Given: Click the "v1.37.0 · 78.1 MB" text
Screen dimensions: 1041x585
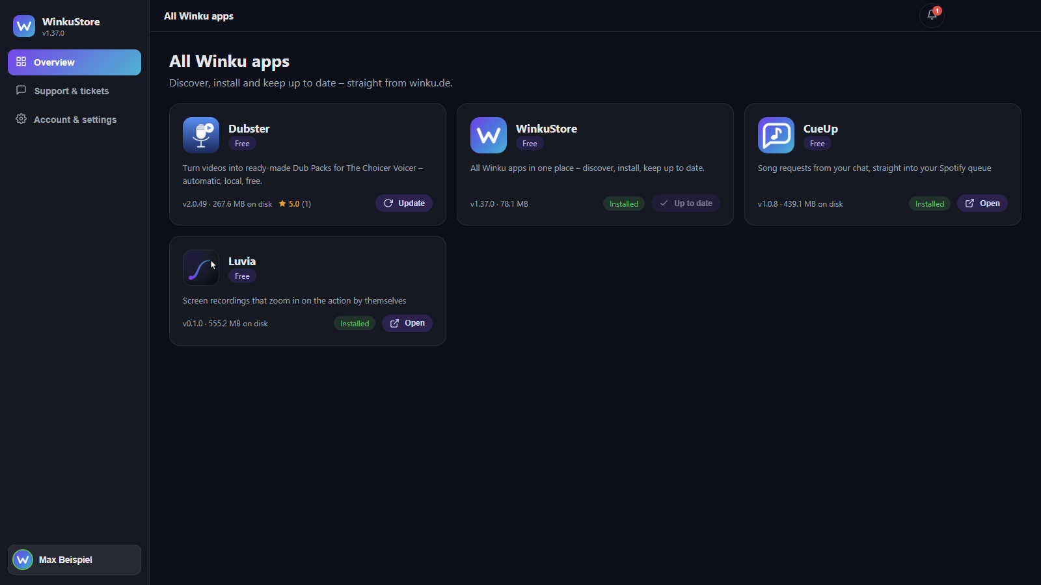Looking at the screenshot, I should click(x=499, y=204).
